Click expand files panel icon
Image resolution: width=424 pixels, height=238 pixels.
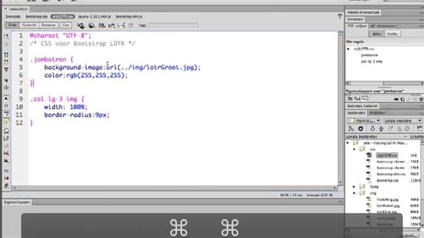[419, 128]
